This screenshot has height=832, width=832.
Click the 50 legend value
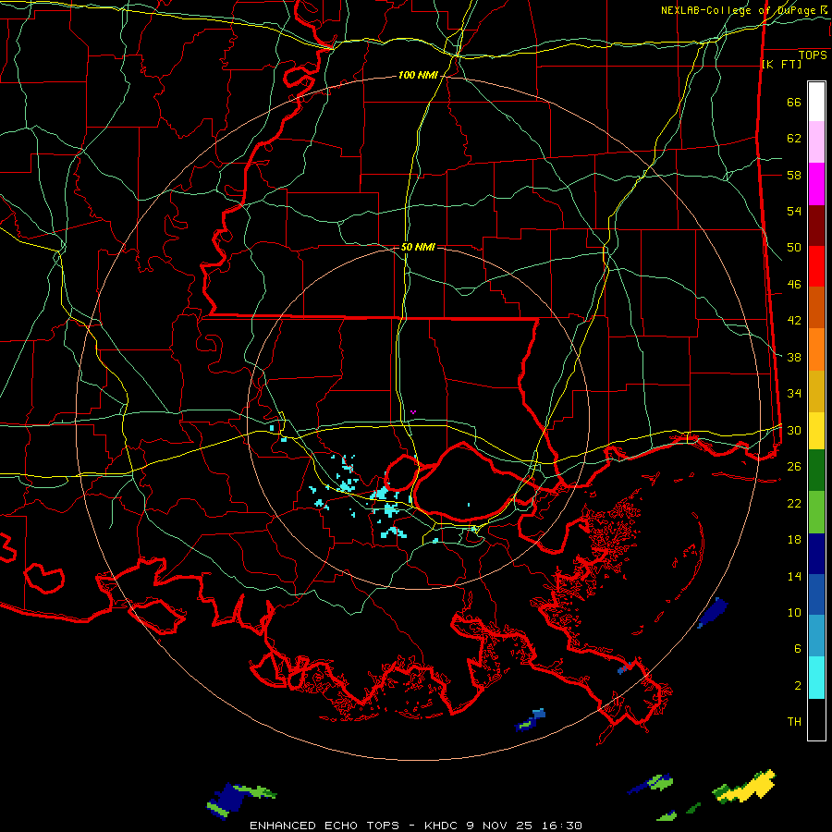coord(794,247)
